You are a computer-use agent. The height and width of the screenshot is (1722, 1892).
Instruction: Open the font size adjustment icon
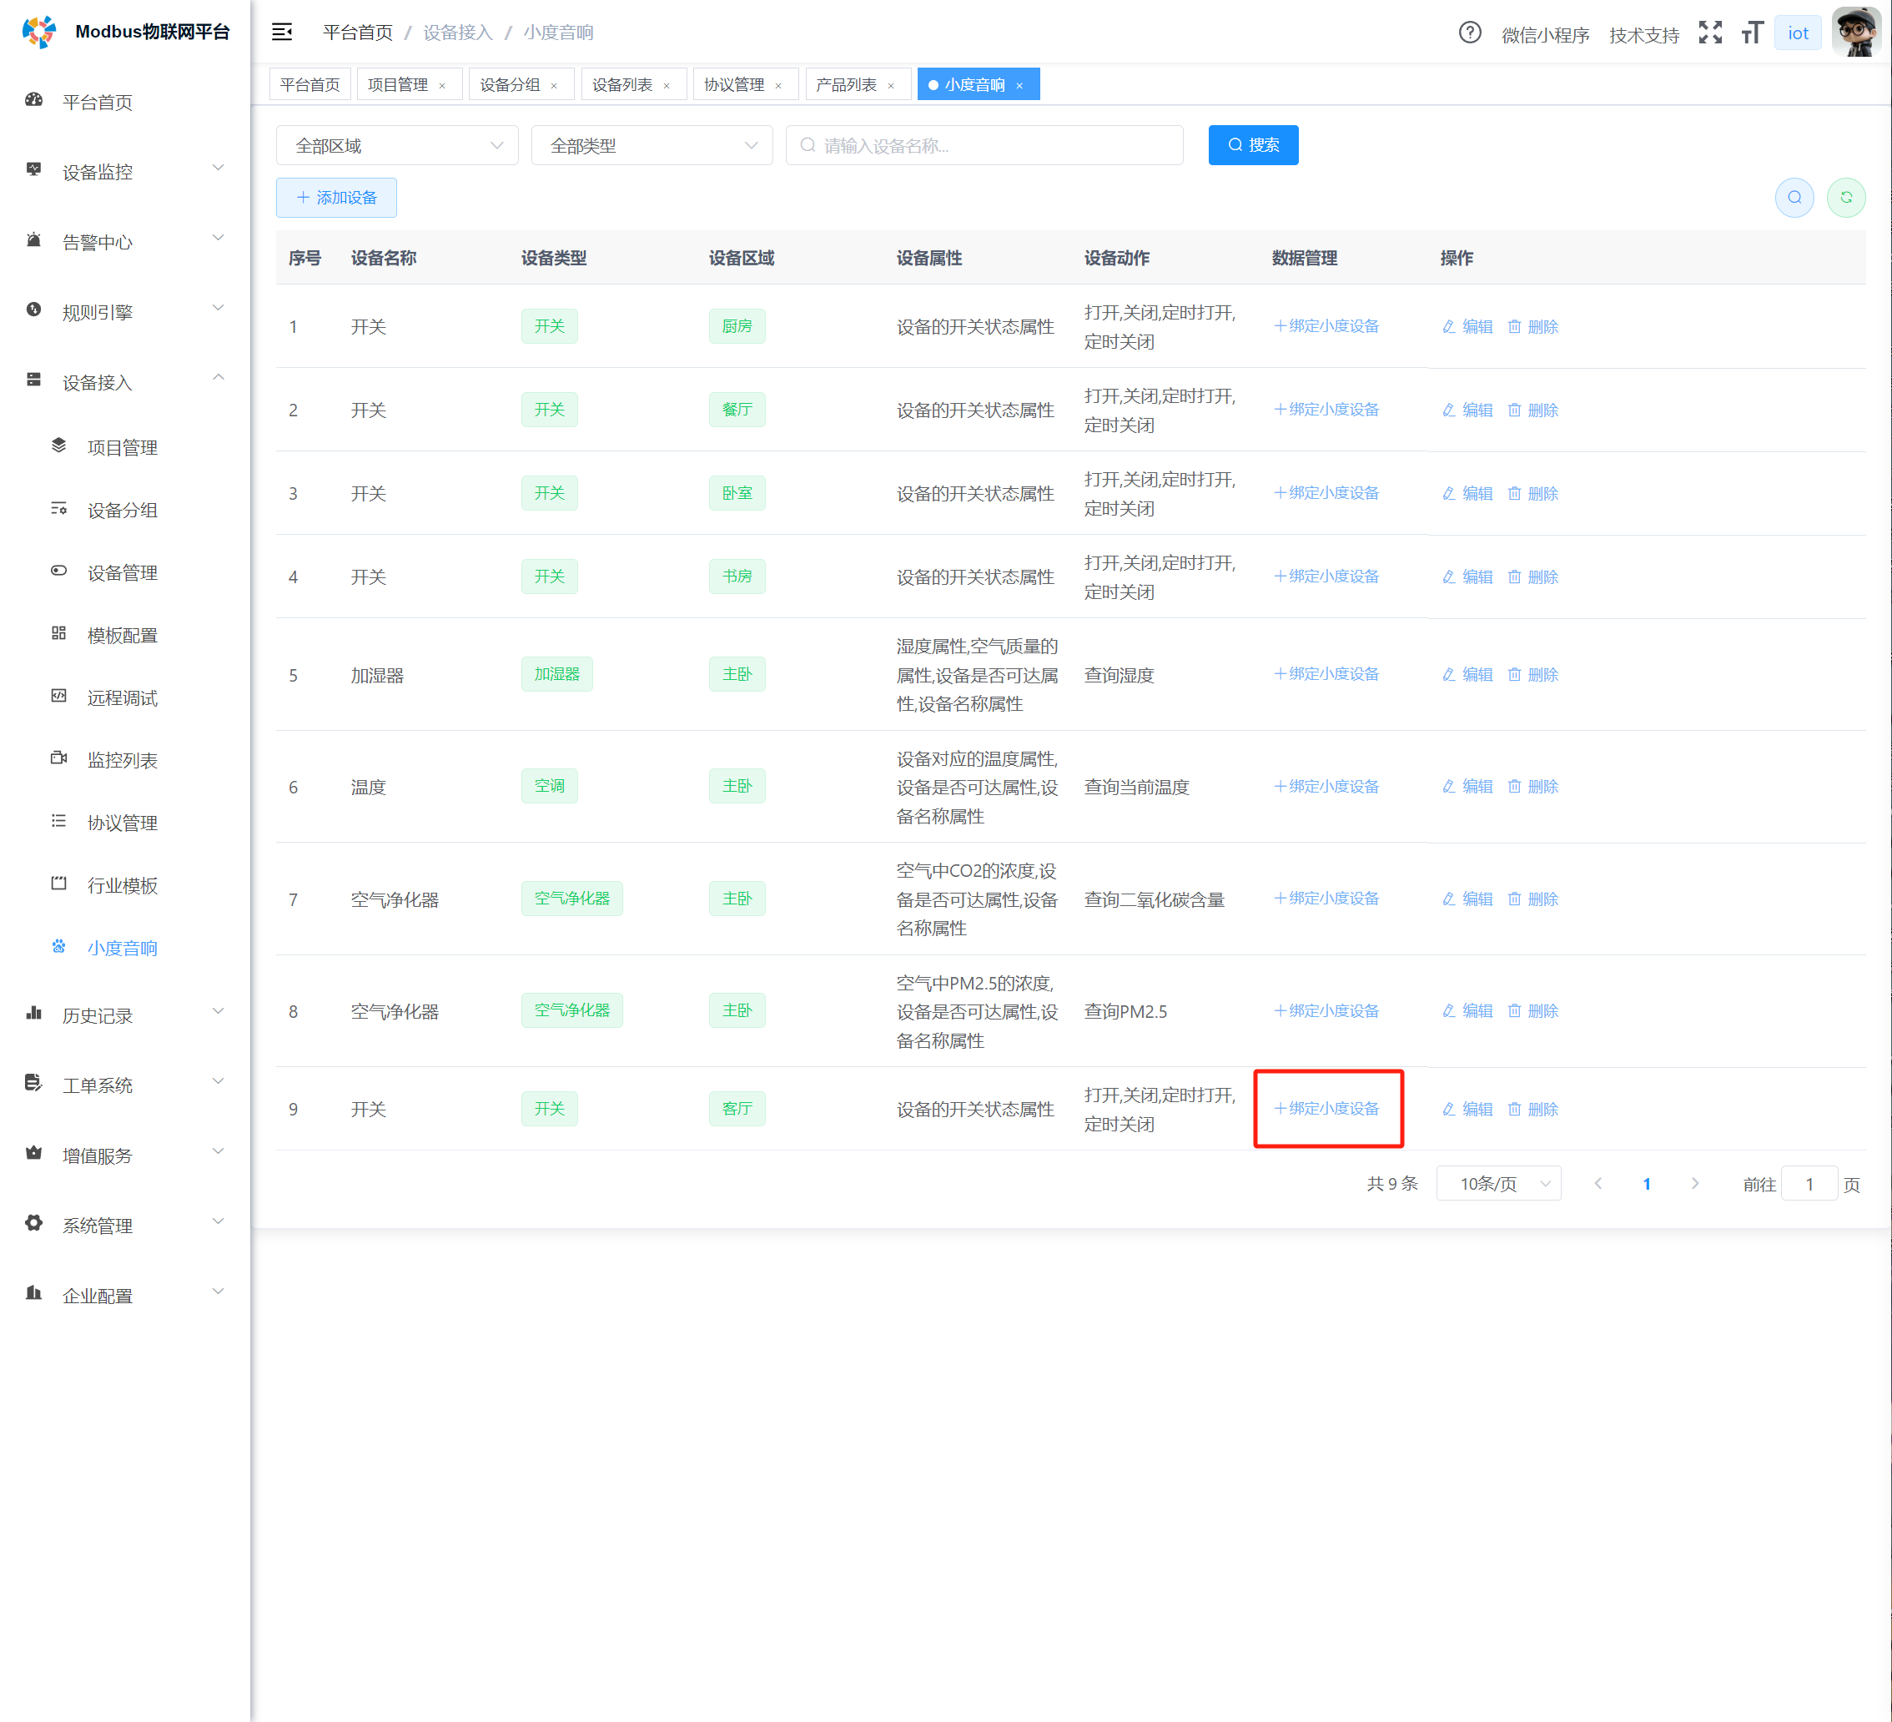[x=1752, y=33]
